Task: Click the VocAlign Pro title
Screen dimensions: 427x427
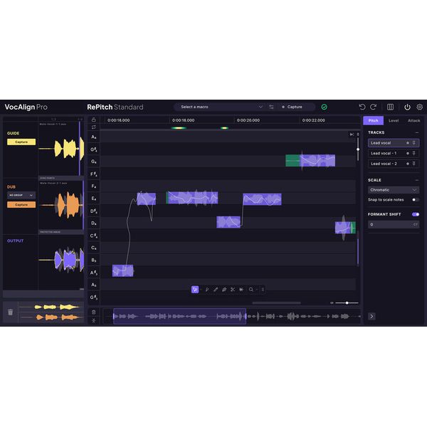Action: [26, 107]
